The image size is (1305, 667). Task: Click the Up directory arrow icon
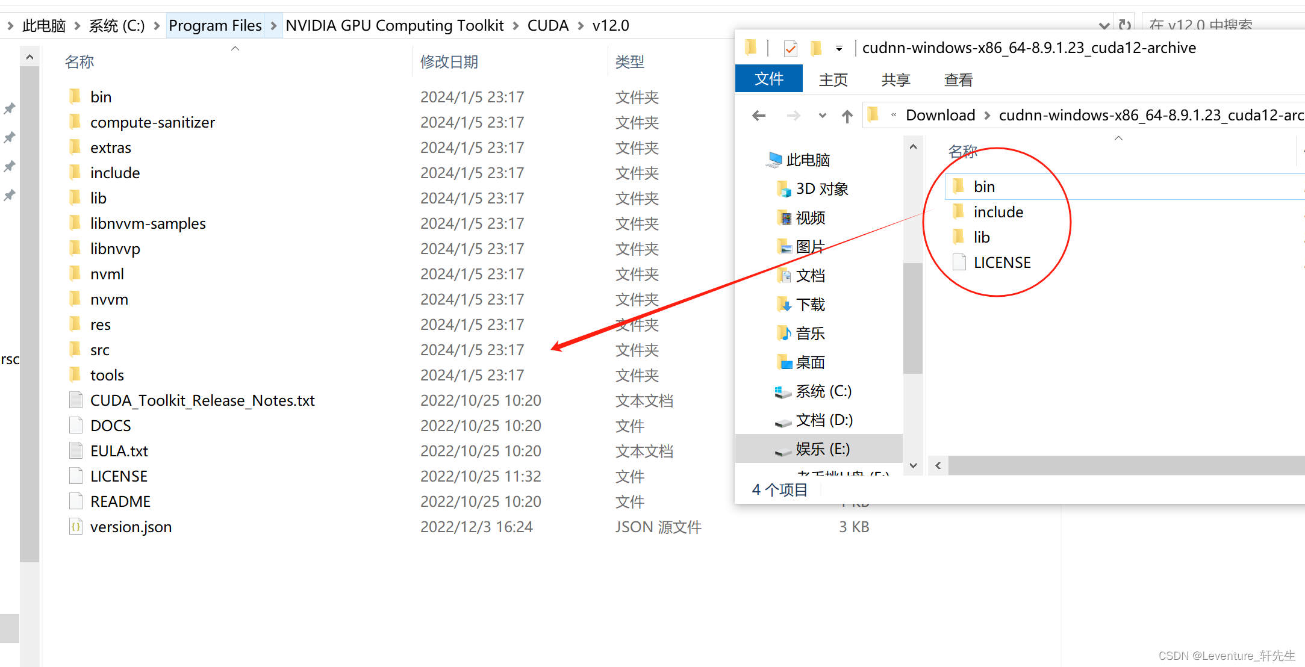pos(847,116)
